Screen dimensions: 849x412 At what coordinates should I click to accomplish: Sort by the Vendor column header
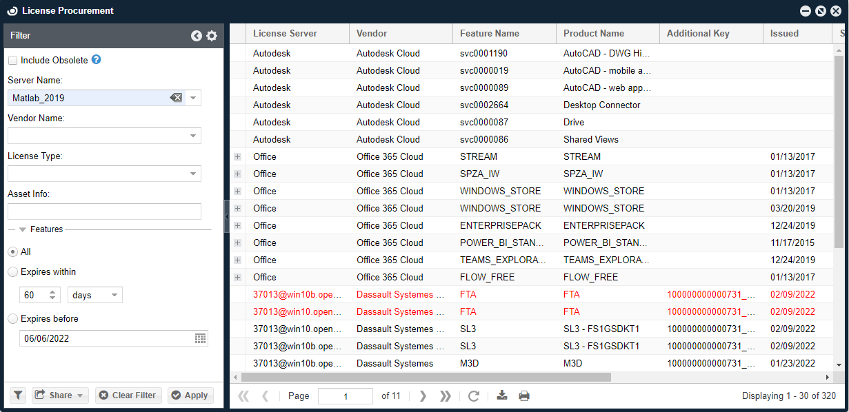click(x=372, y=33)
